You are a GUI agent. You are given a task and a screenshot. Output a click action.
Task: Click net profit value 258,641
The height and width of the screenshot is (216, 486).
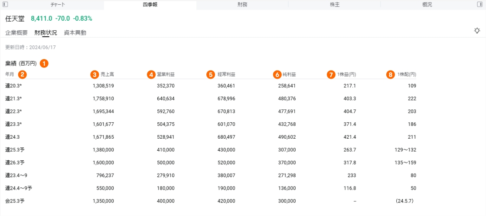point(287,86)
